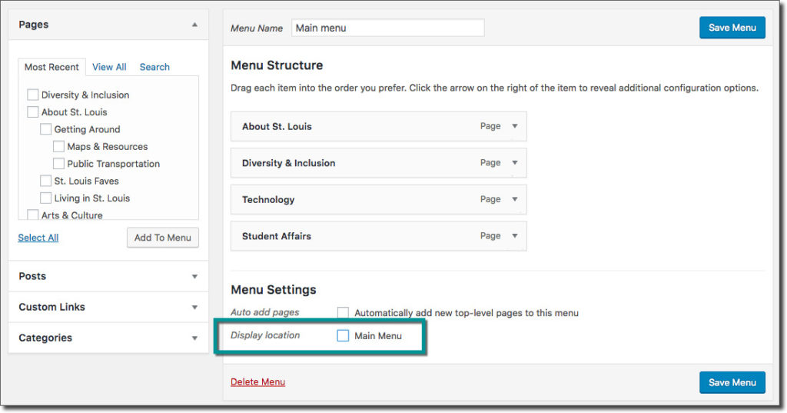Open About St. Louis item options arrow
The height and width of the screenshot is (413, 787).
point(515,126)
